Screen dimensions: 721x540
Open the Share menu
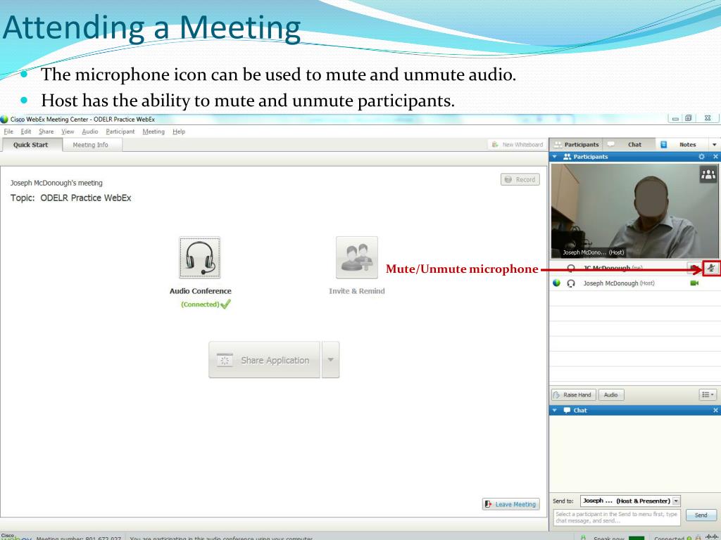(46, 131)
